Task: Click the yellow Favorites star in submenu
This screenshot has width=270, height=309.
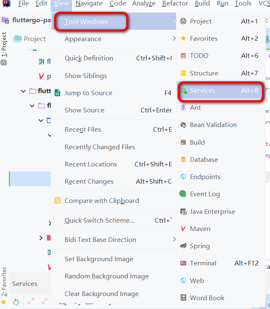Action: 183,38
